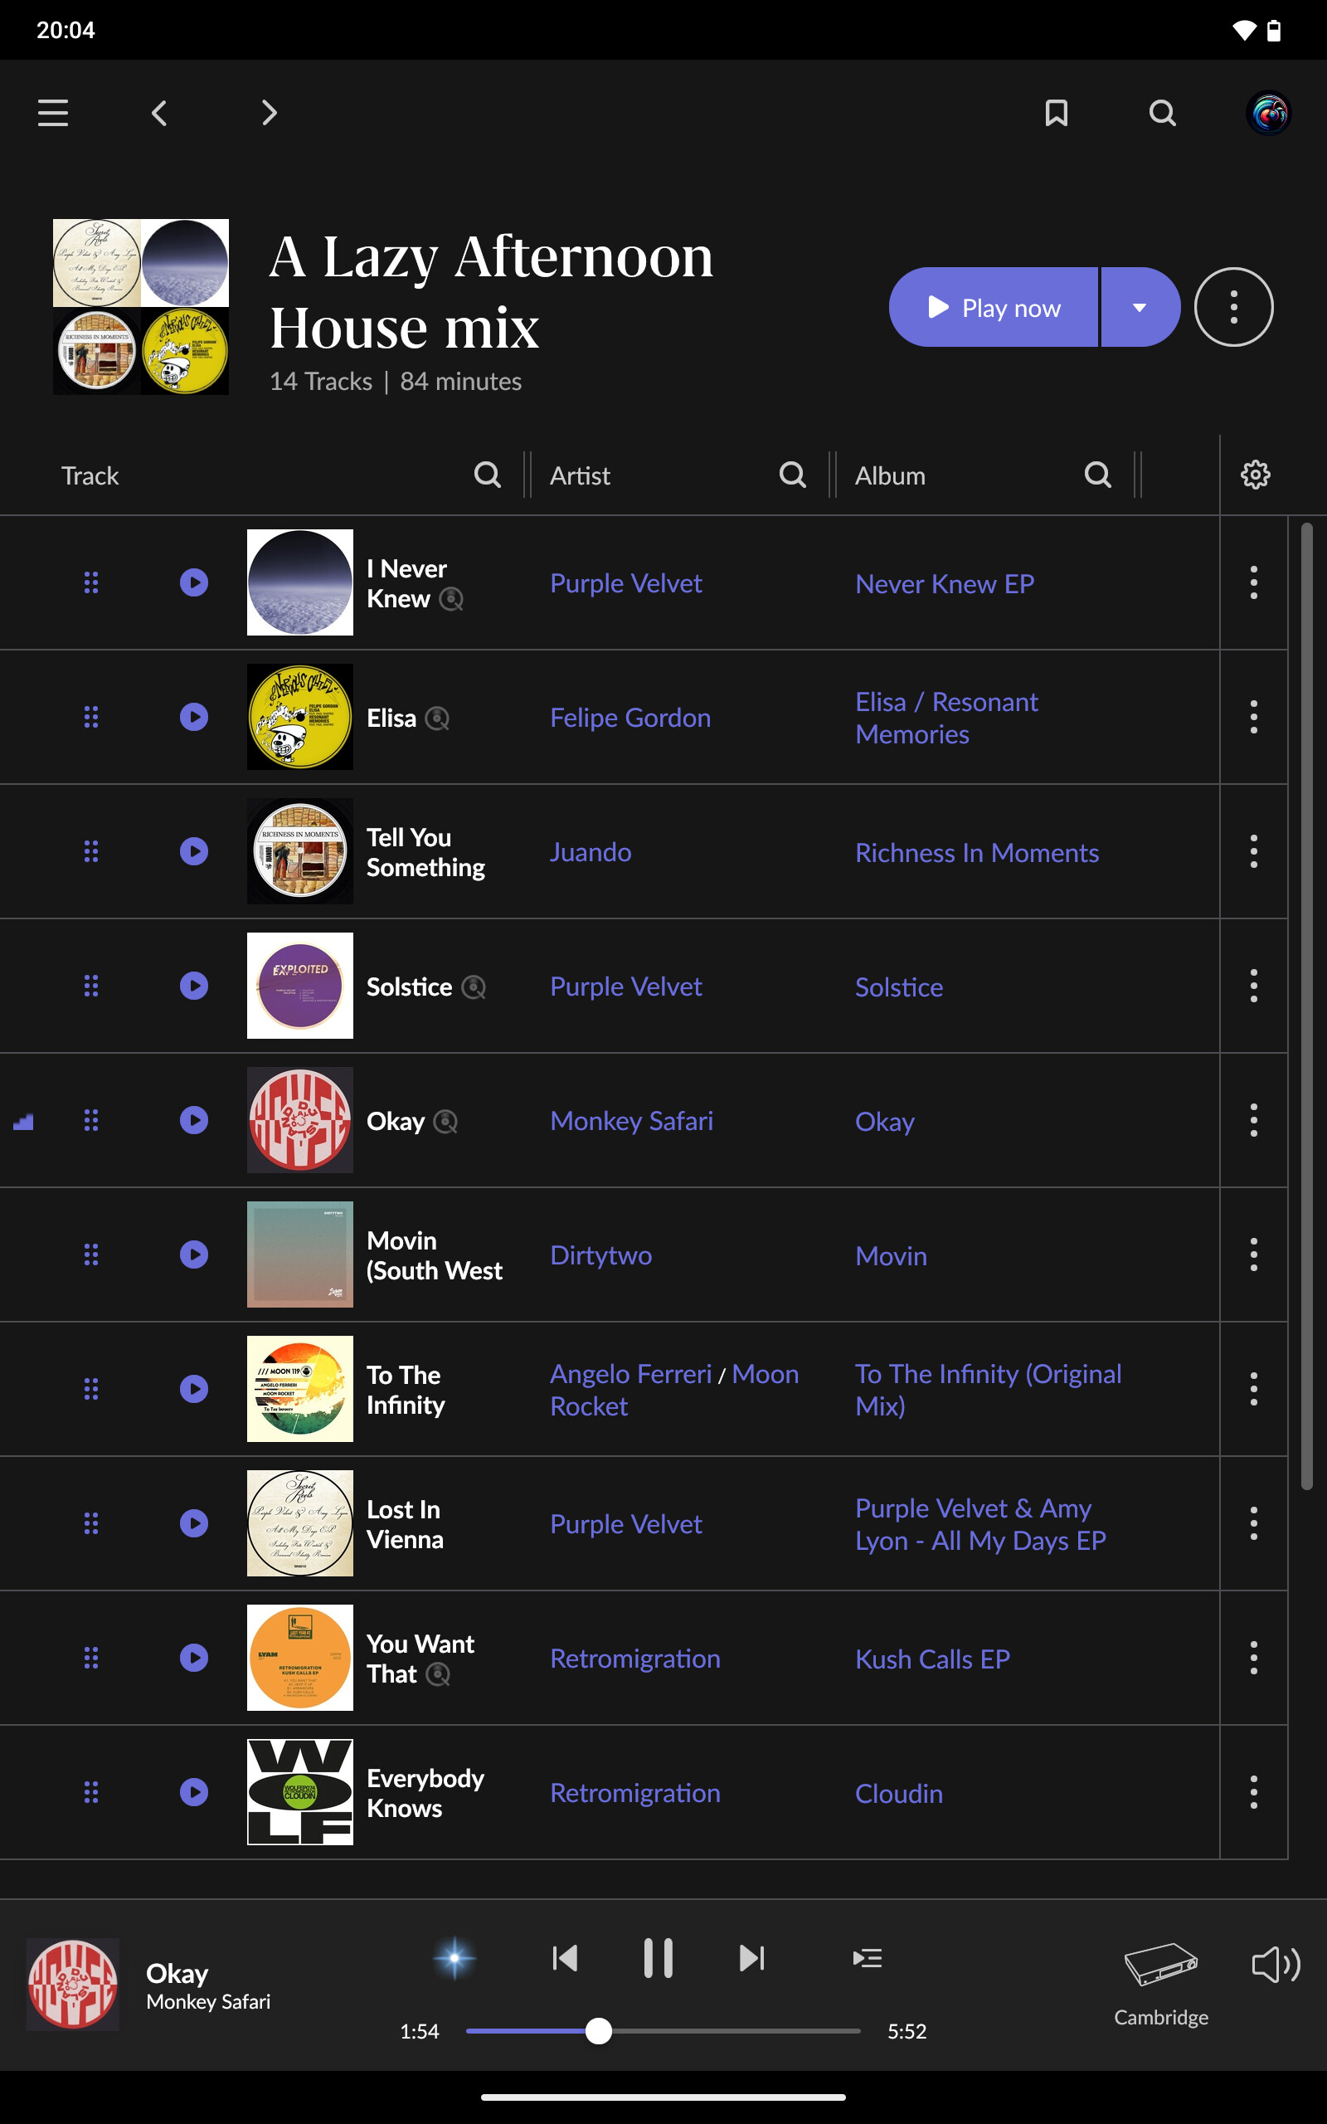This screenshot has width=1327, height=2124.
Task: Go back with the left arrow
Action: point(160,112)
